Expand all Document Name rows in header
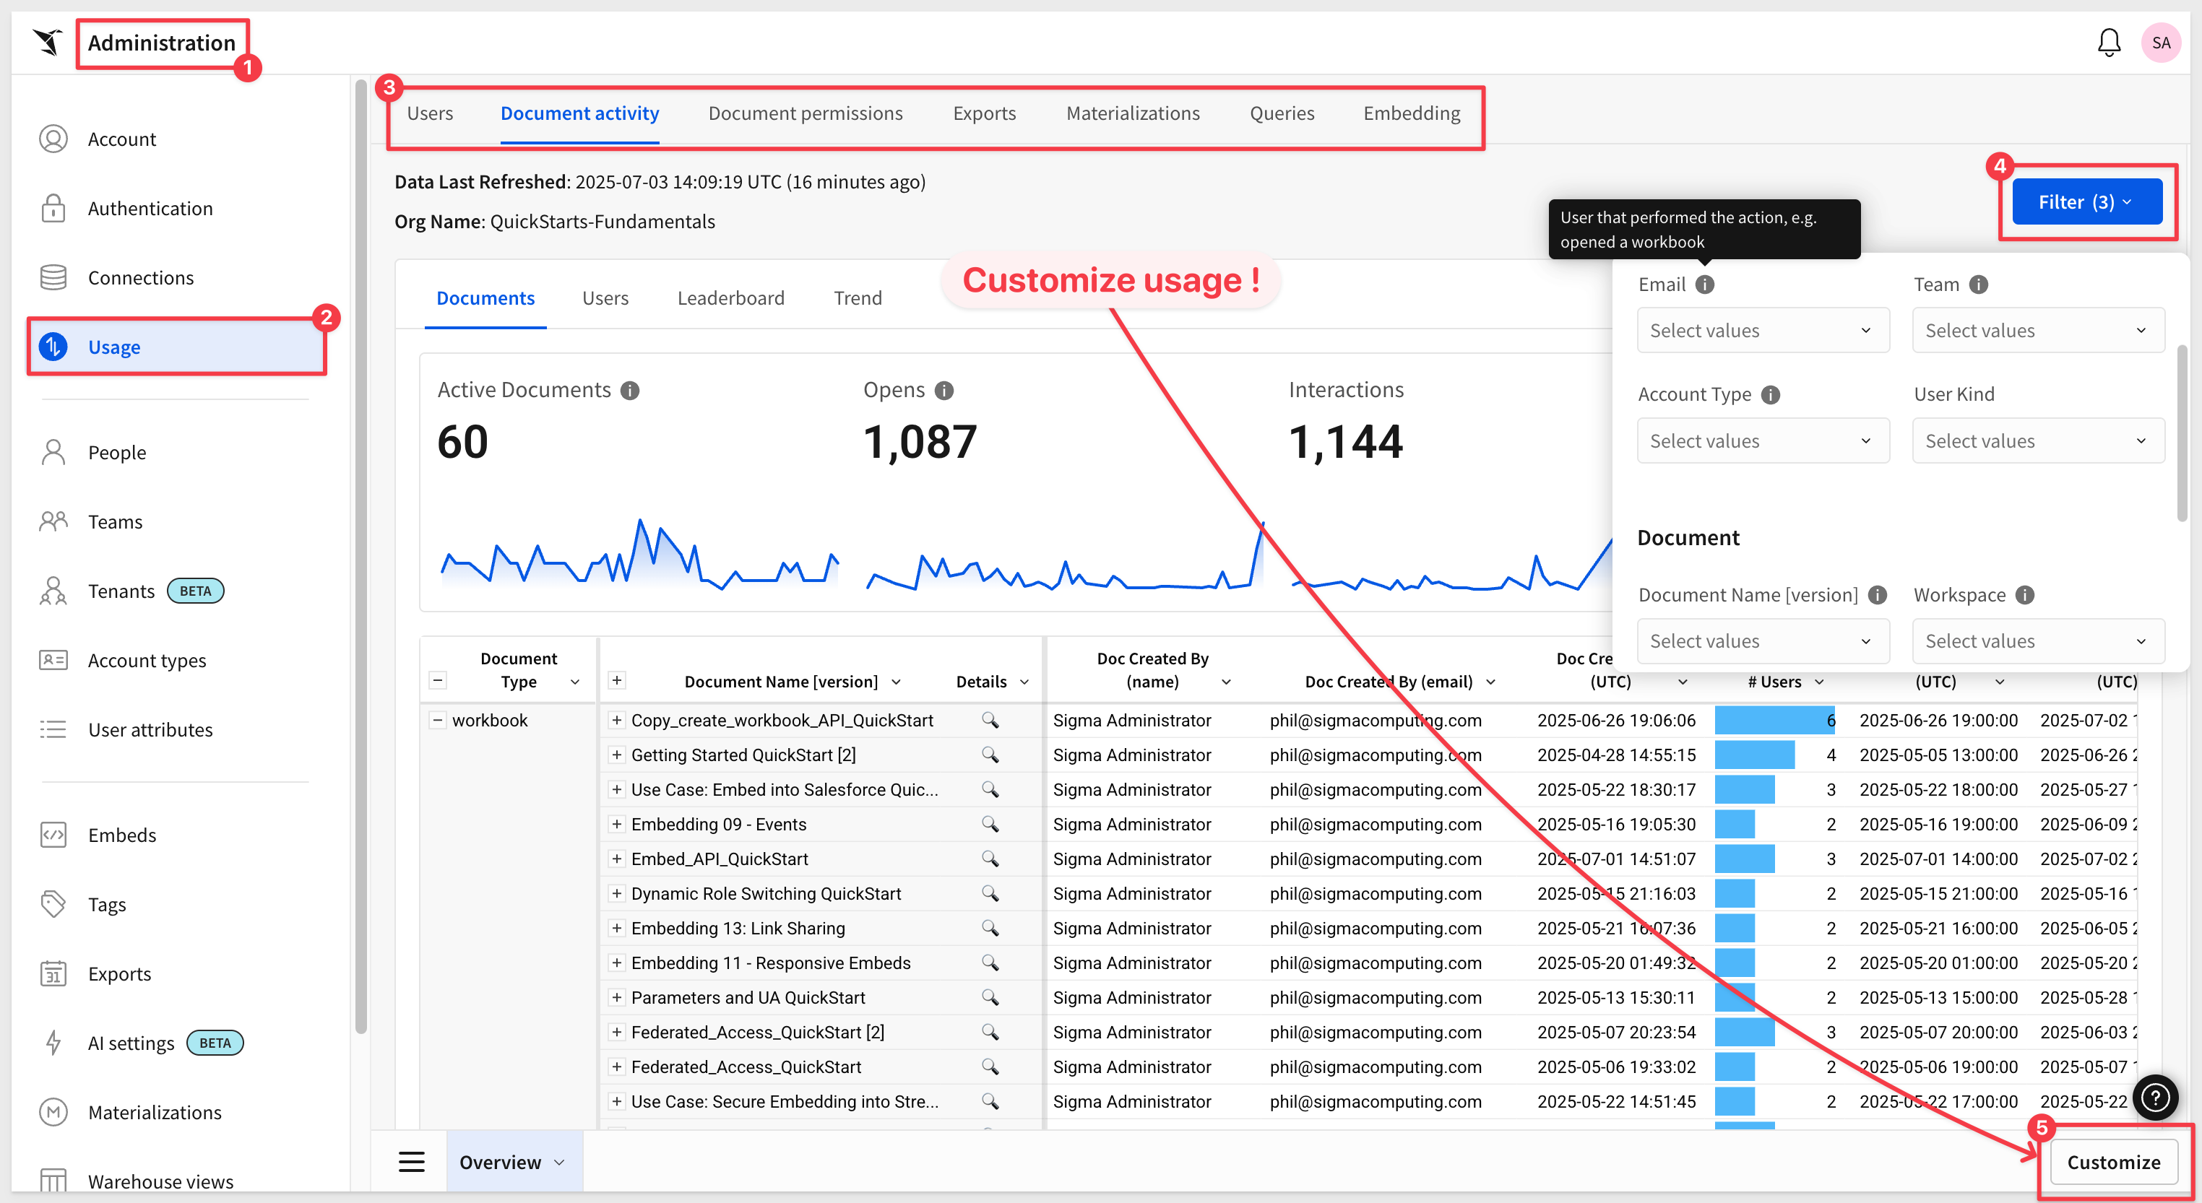 point(616,679)
